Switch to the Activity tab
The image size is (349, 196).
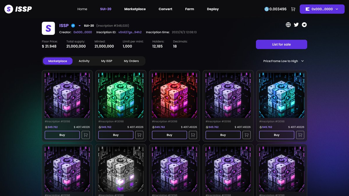pos(84,61)
